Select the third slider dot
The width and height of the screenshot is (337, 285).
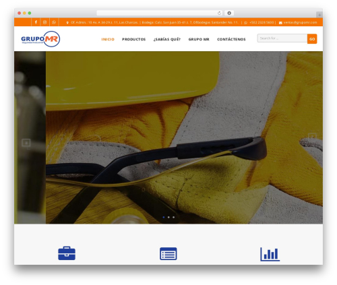tap(173, 217)
